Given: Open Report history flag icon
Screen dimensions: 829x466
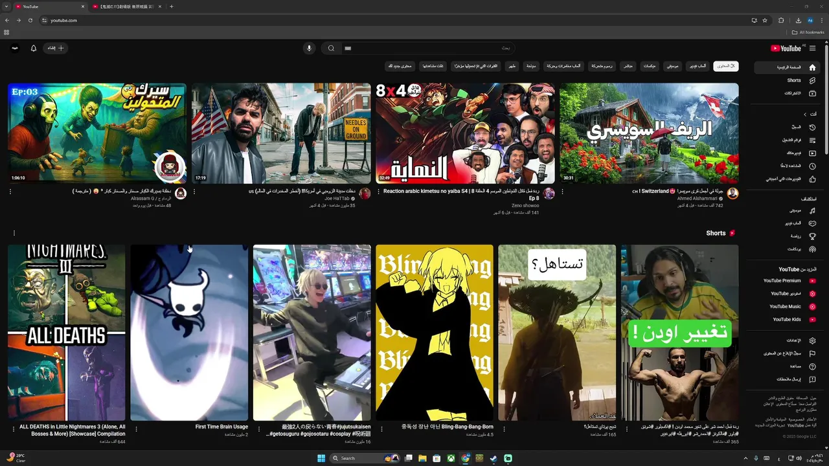Looking at the screenshot, I should [812, 353].
